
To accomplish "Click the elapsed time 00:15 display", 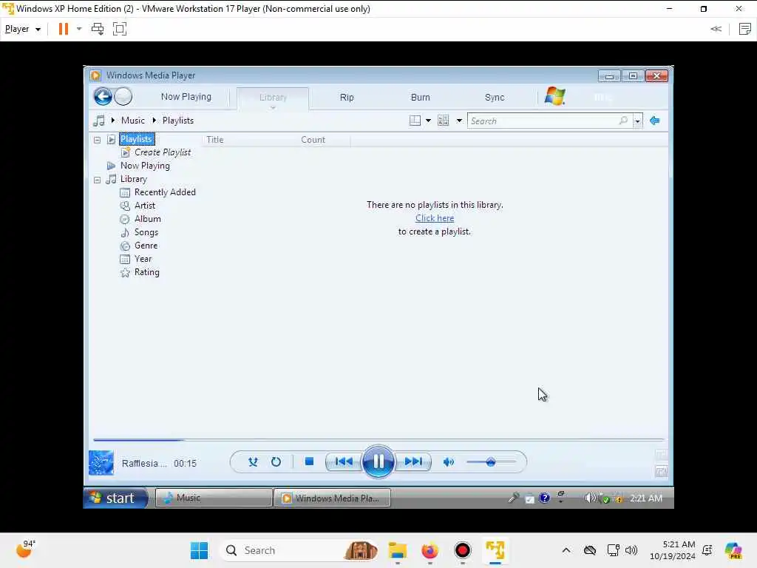I will click(185, 463).
